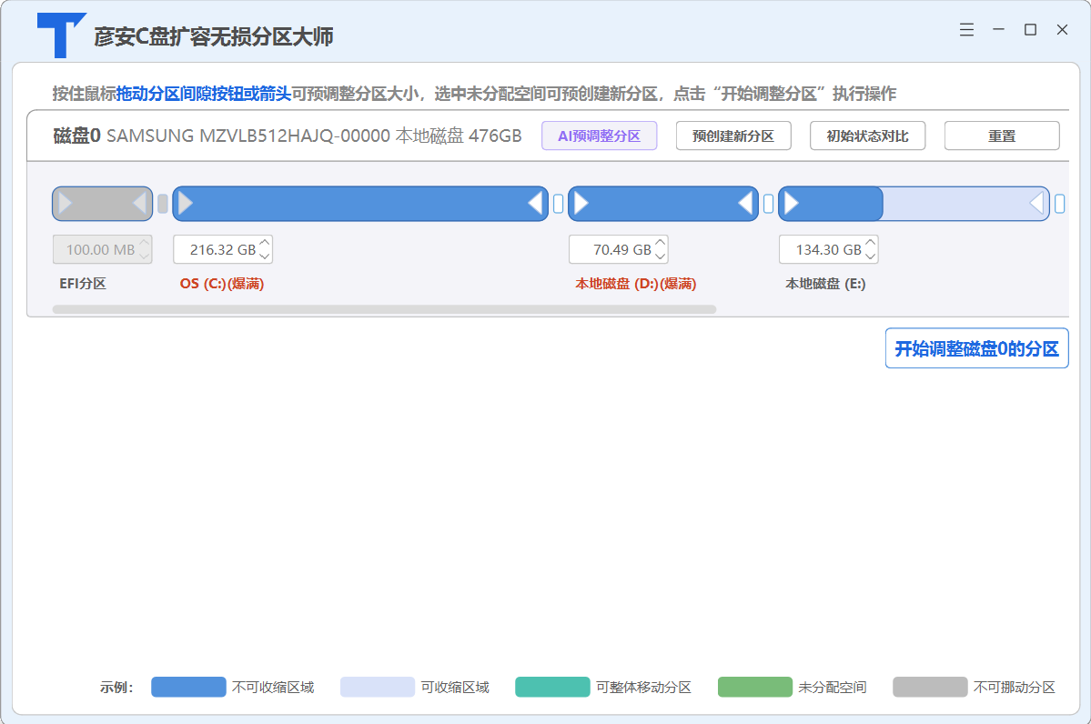Click the 重置 reset button

pyautogui.click(x=1002, y=136)
